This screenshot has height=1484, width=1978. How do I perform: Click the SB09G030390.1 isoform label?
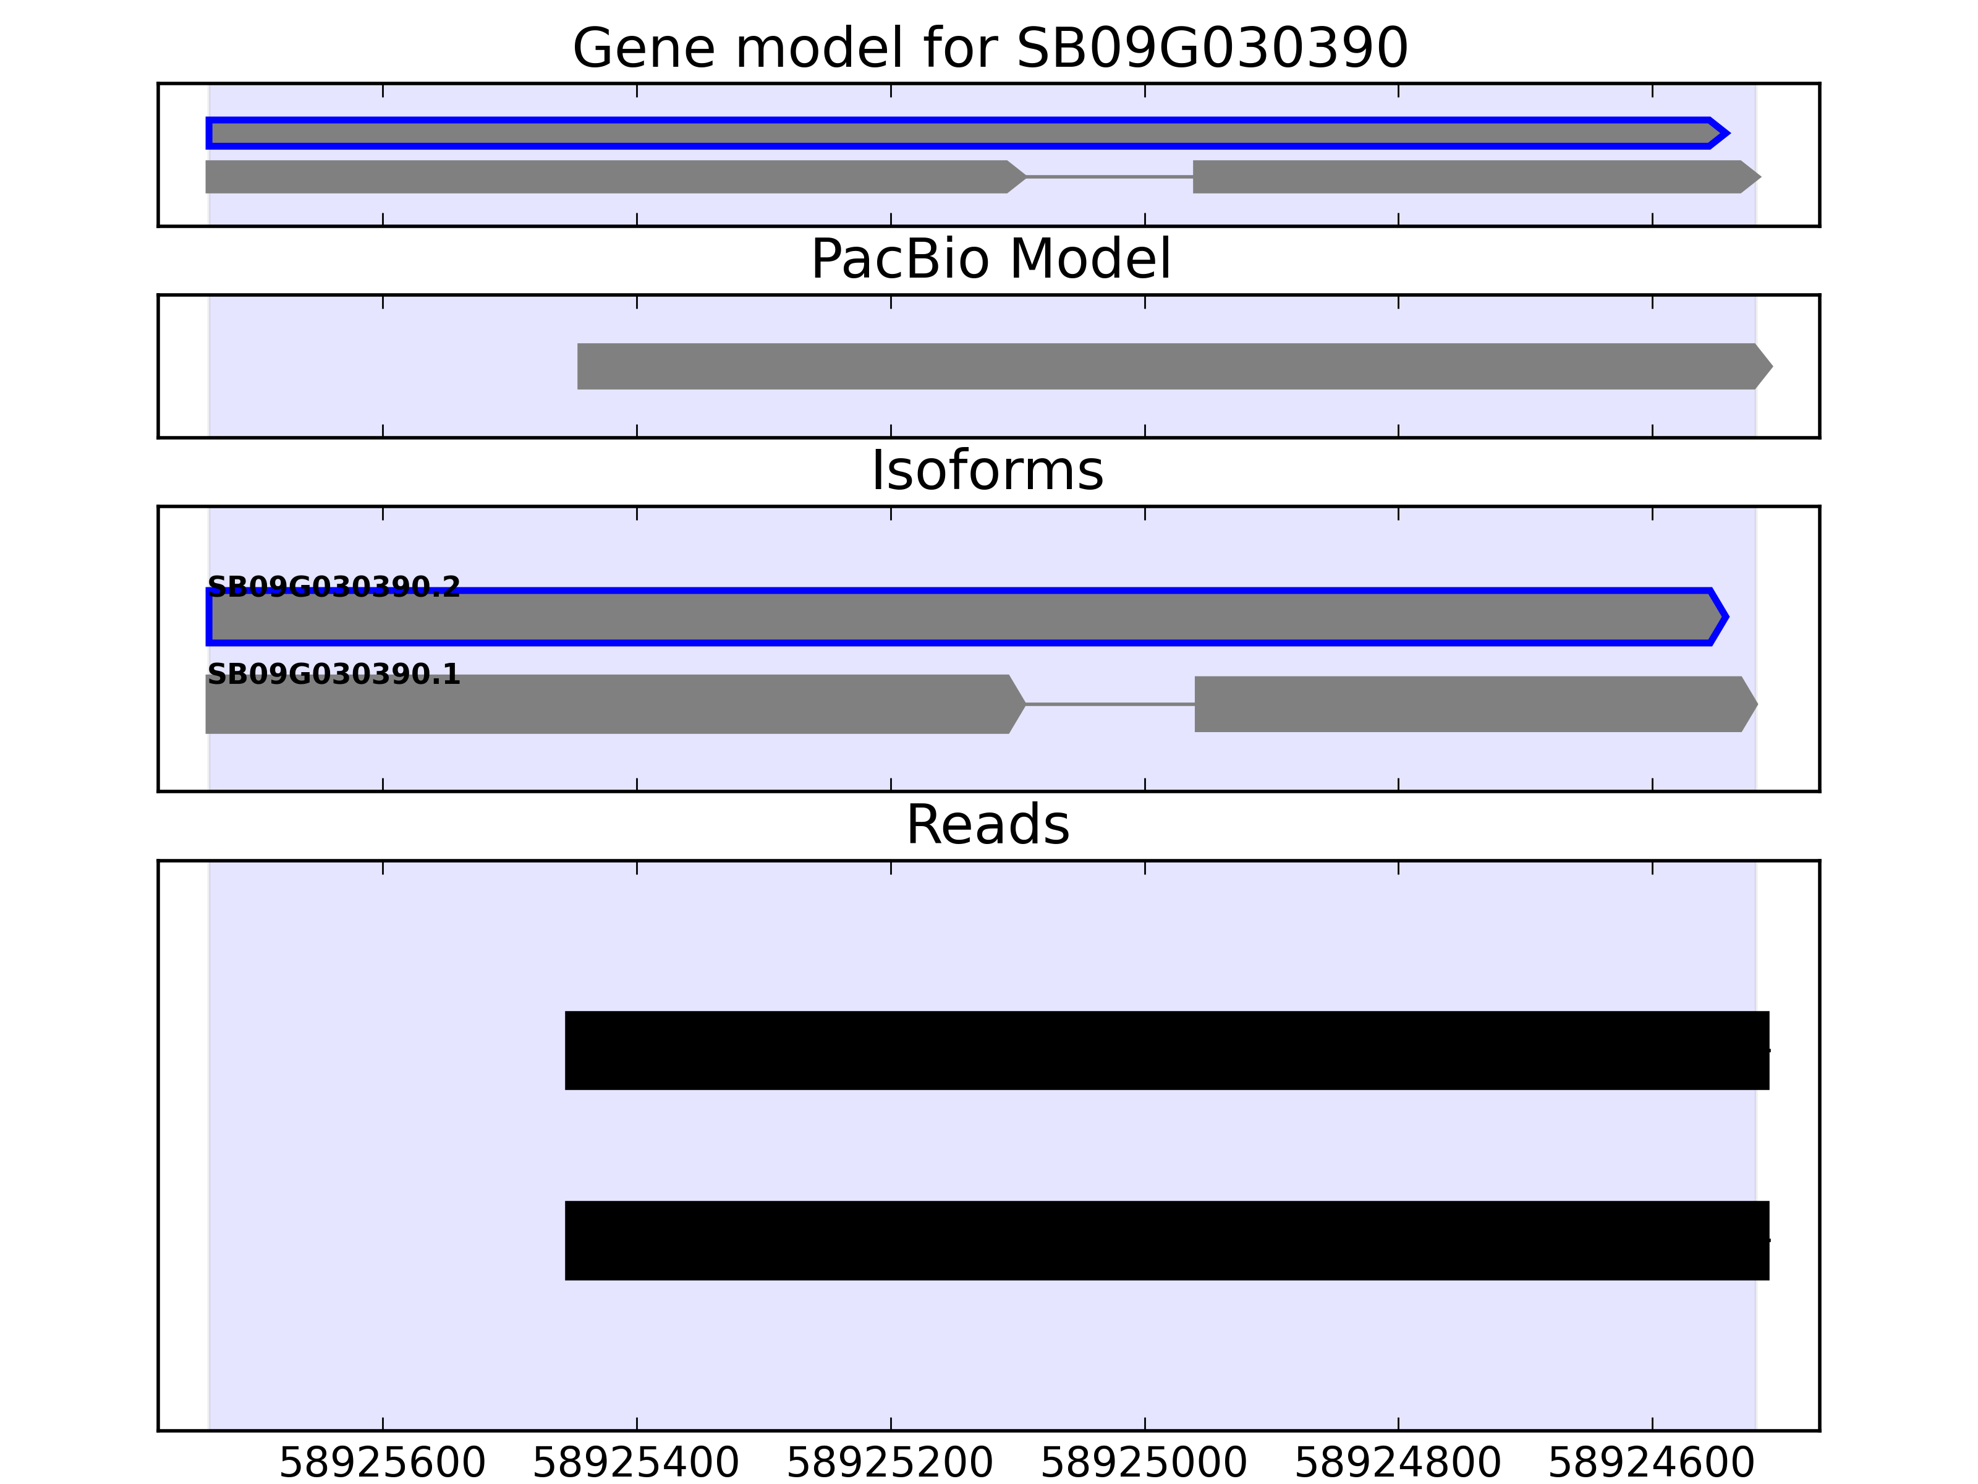coord(334,673)
